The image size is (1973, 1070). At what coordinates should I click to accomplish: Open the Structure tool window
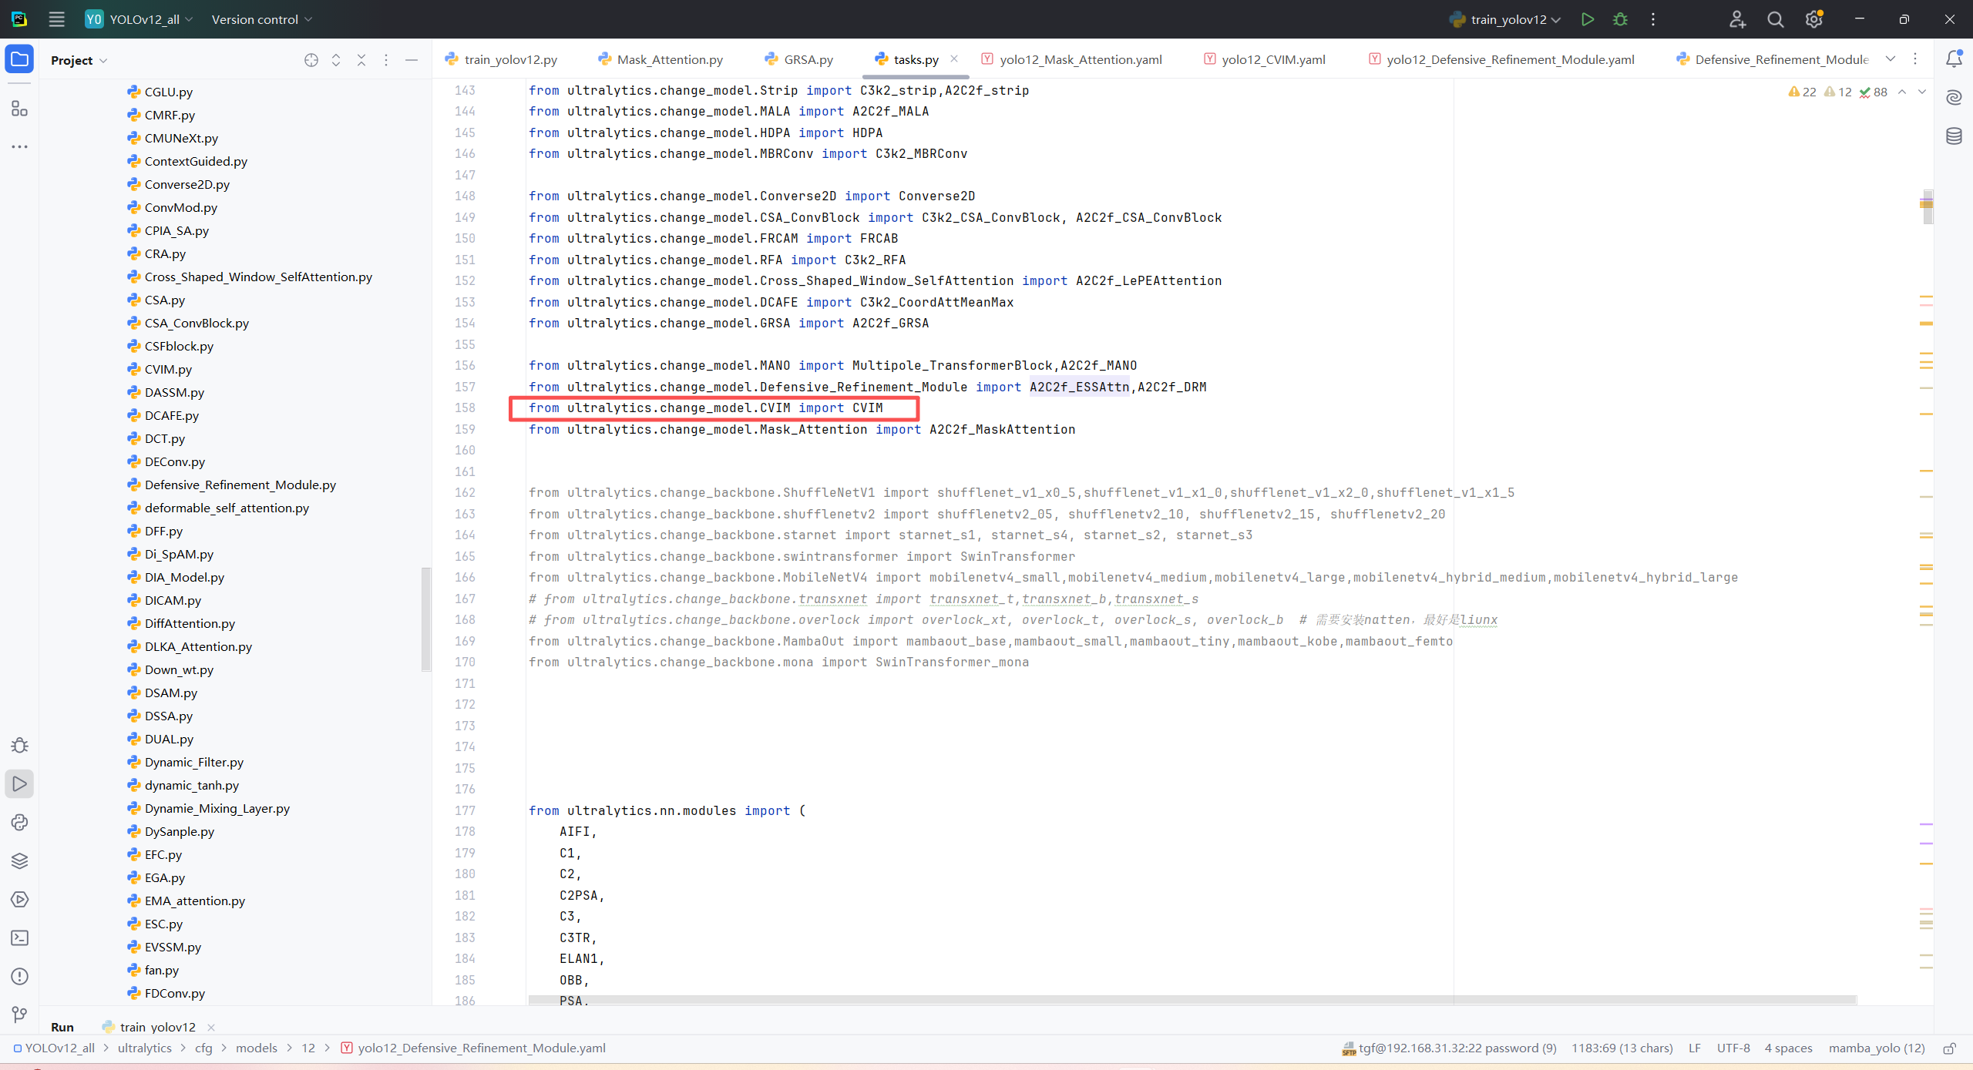(x=19, y=109)
